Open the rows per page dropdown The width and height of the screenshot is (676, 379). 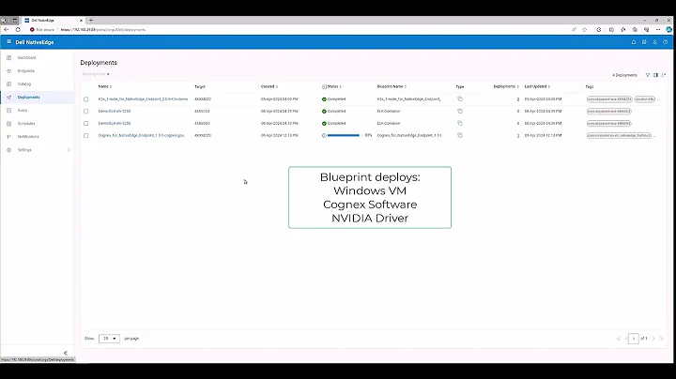(109, 339)
